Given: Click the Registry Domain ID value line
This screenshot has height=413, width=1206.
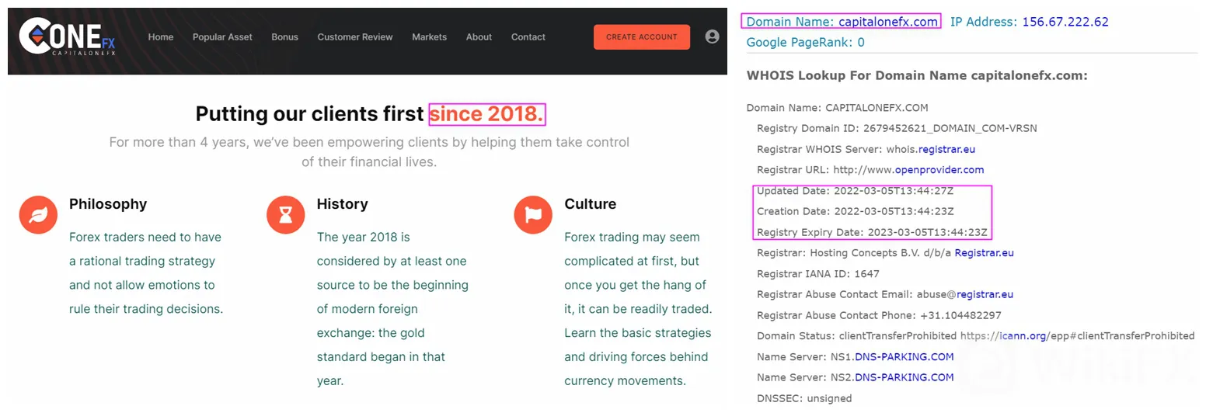Looking at the screenshot, I should [x=897, y=128].
